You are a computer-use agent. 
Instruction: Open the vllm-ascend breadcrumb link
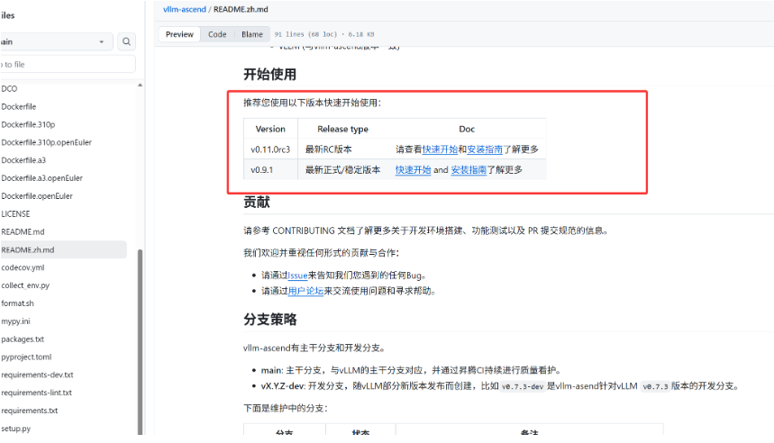pyautogui.click(x=184, y=8)
